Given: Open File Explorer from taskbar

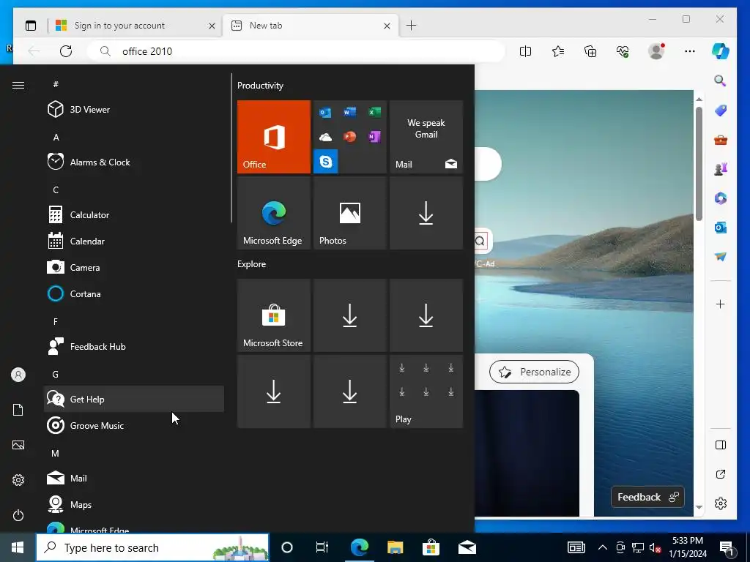Looking at the screenshot, I should click(x=395, y=547).
